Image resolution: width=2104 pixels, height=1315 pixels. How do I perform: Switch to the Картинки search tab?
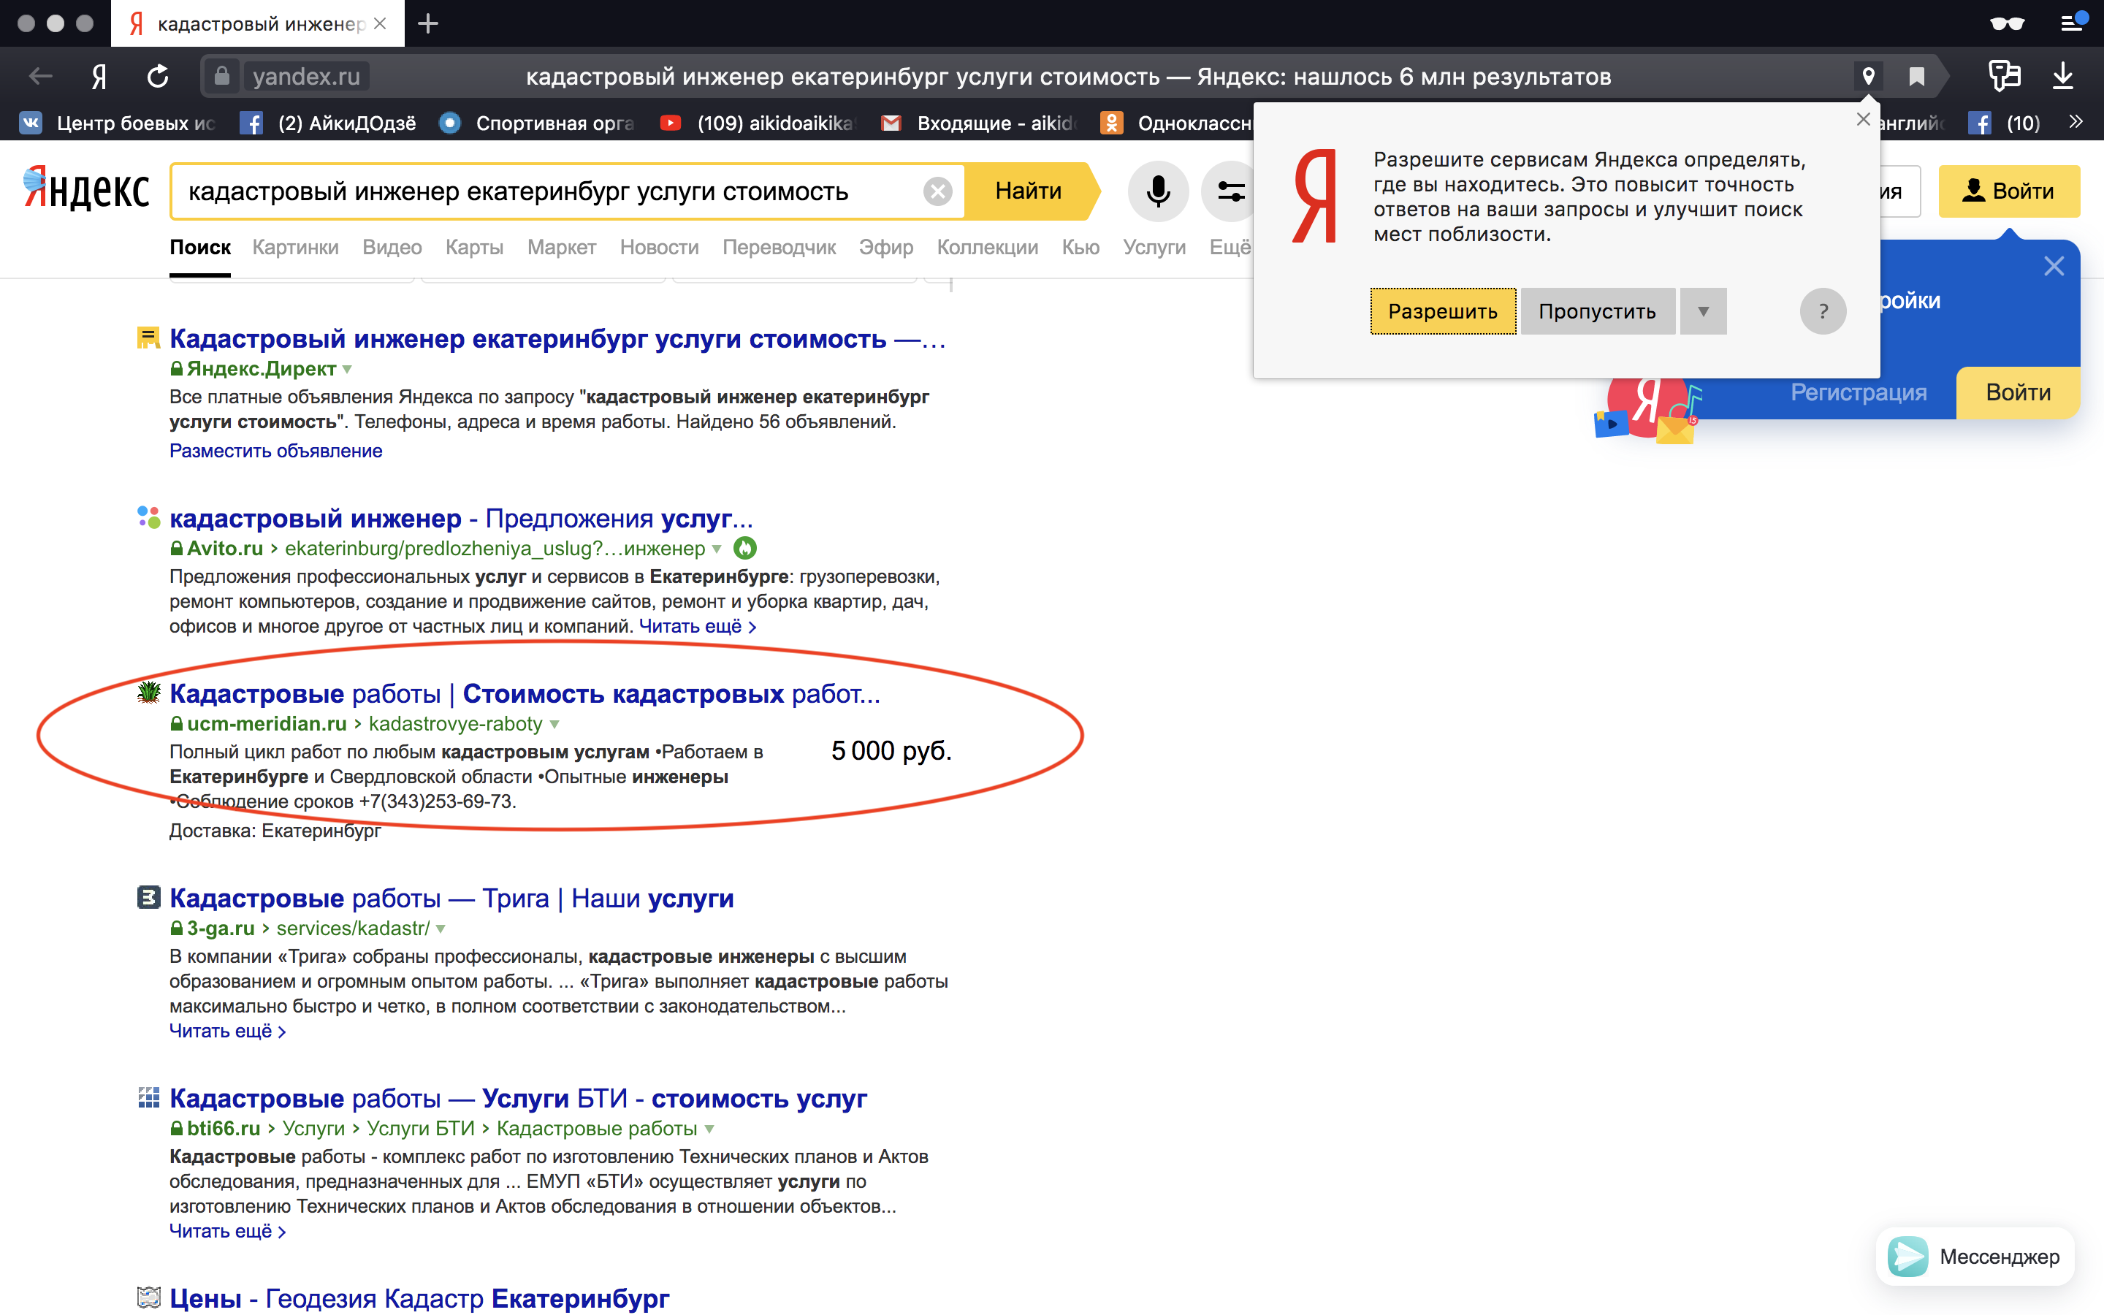[x=294, y=247]
